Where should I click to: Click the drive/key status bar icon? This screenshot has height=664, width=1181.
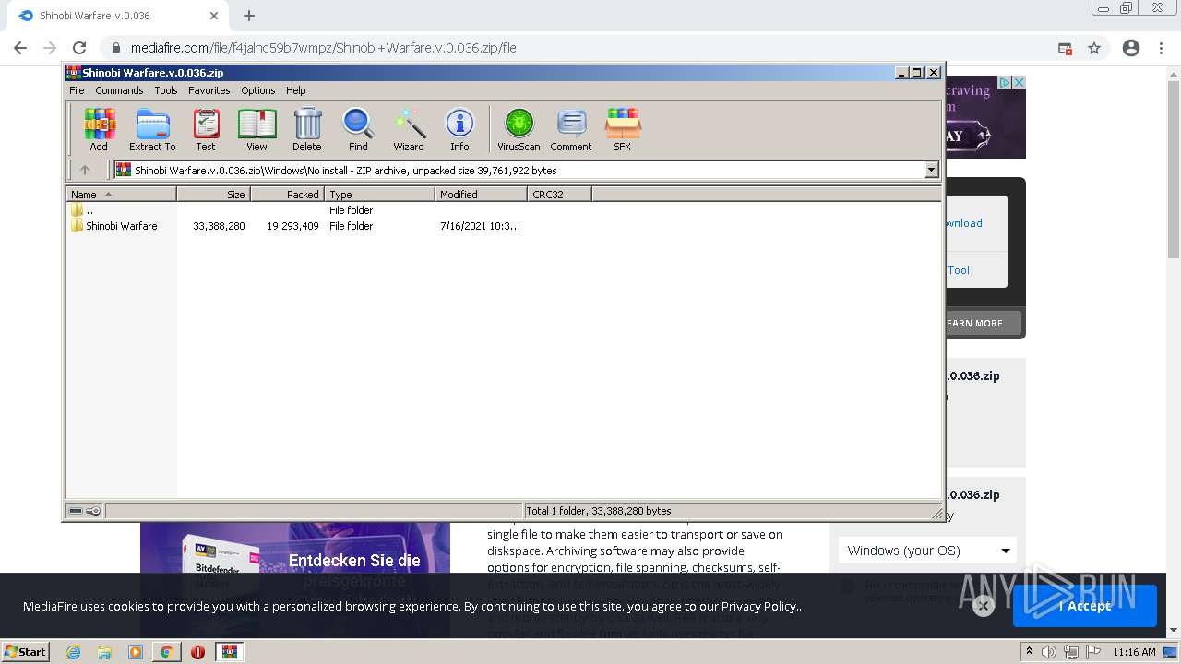click(85, 511)
